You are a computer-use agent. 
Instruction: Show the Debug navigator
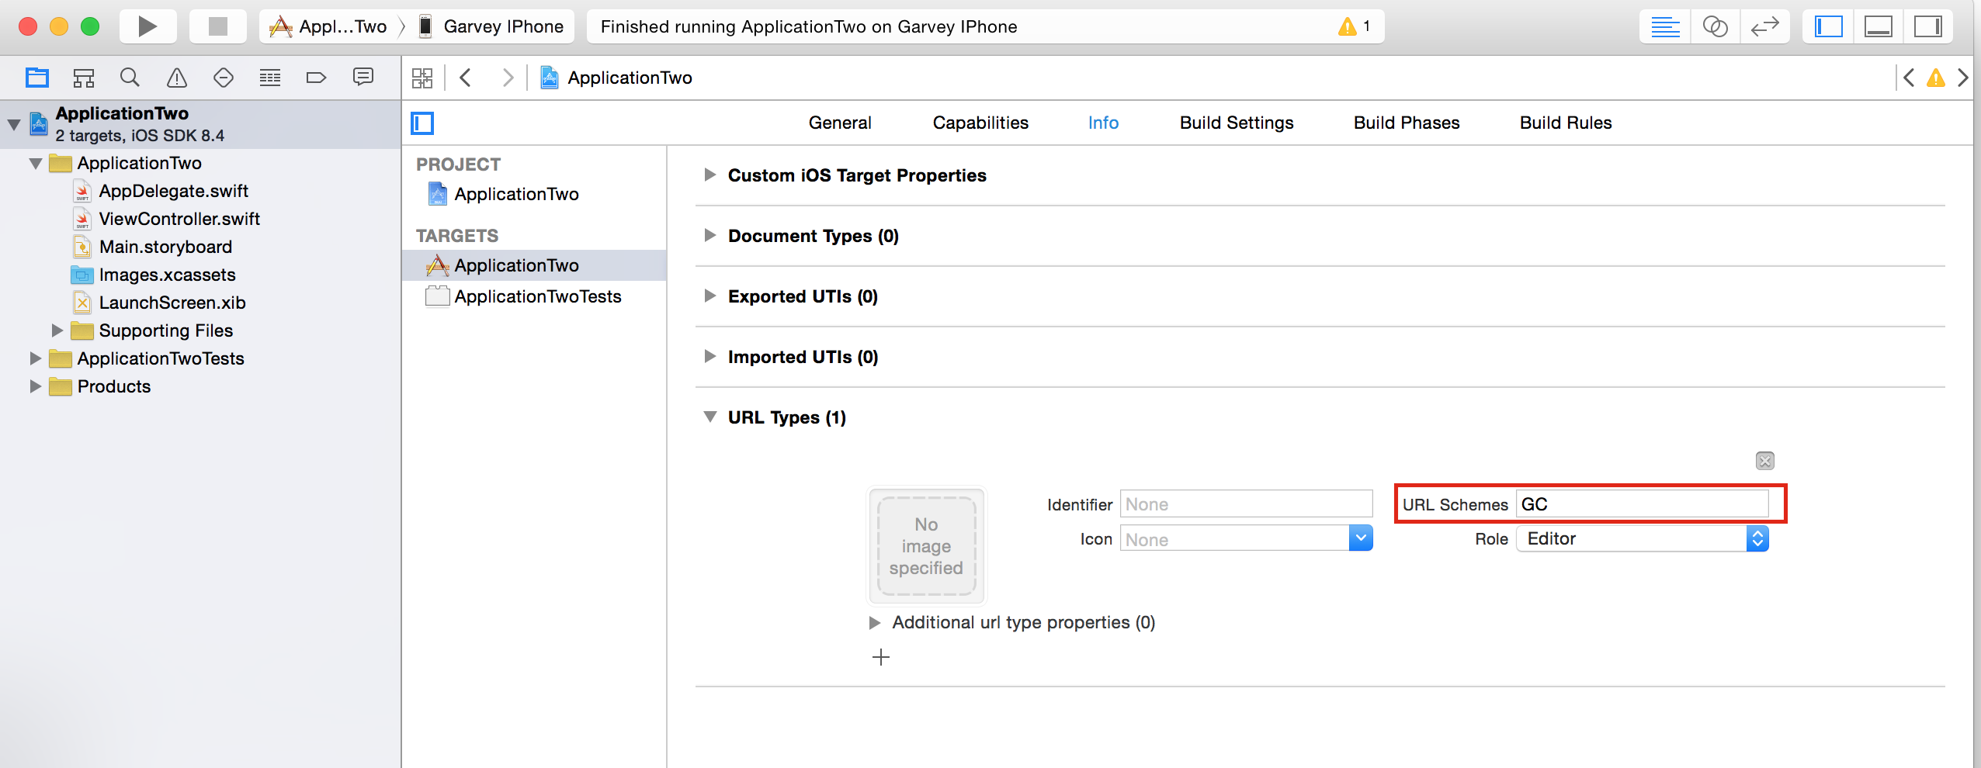270,78
